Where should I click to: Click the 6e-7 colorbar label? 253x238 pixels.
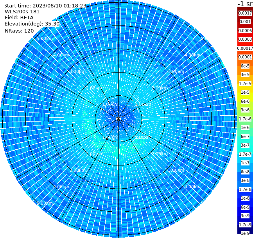tap(245, 136)
